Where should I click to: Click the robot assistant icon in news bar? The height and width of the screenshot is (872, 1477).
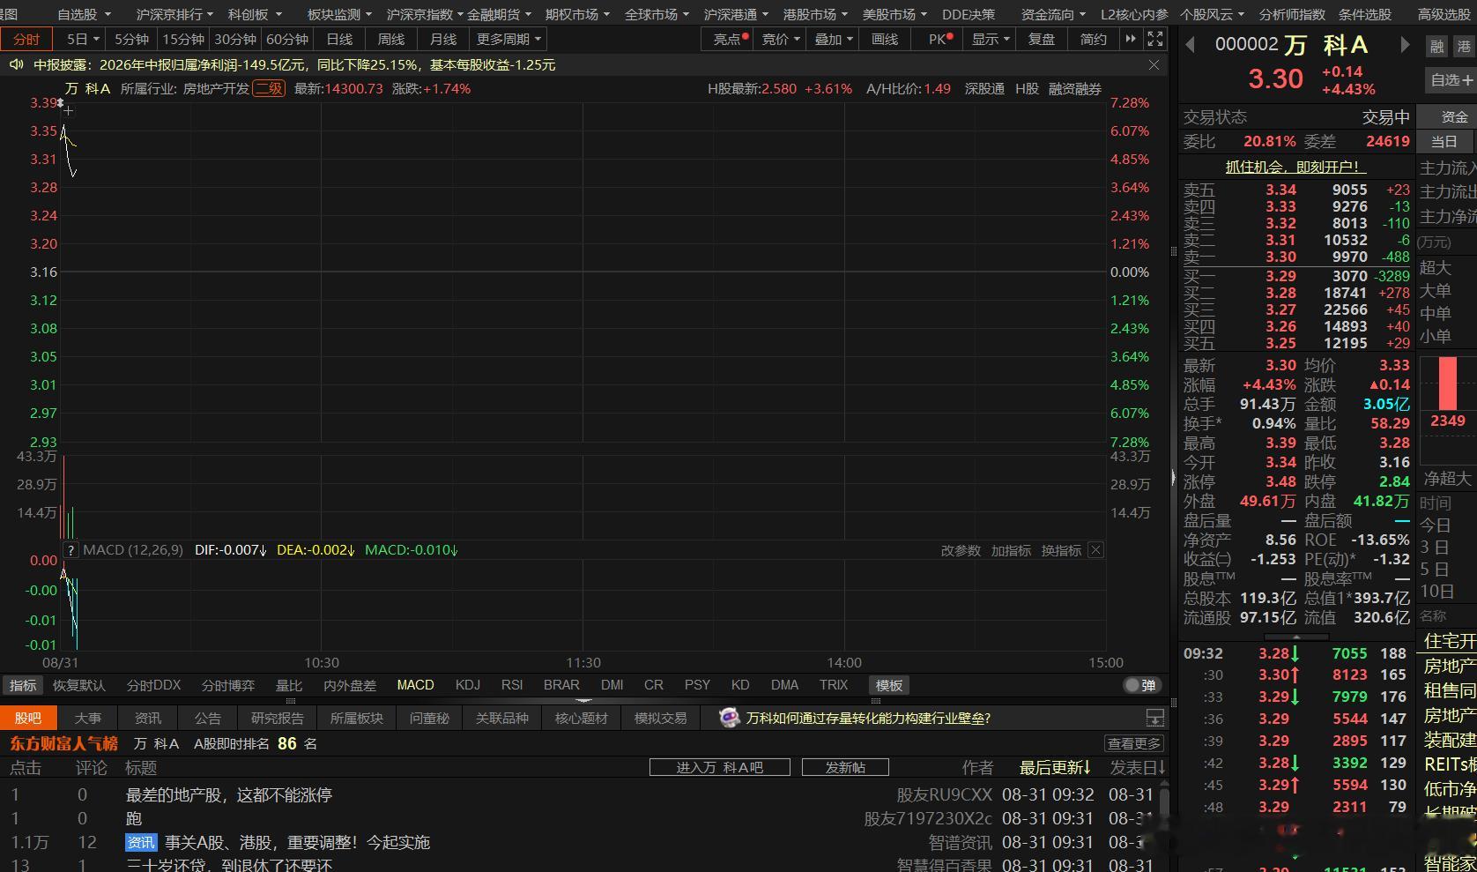point(729,718)
